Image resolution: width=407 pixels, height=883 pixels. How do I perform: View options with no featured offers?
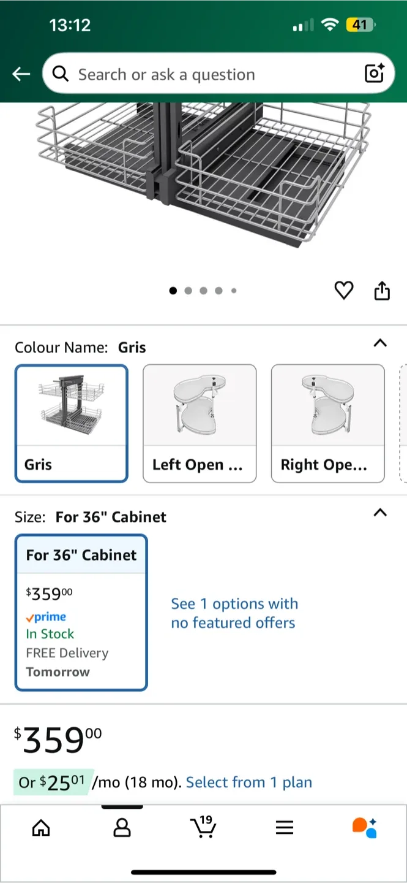pos(234,613)
